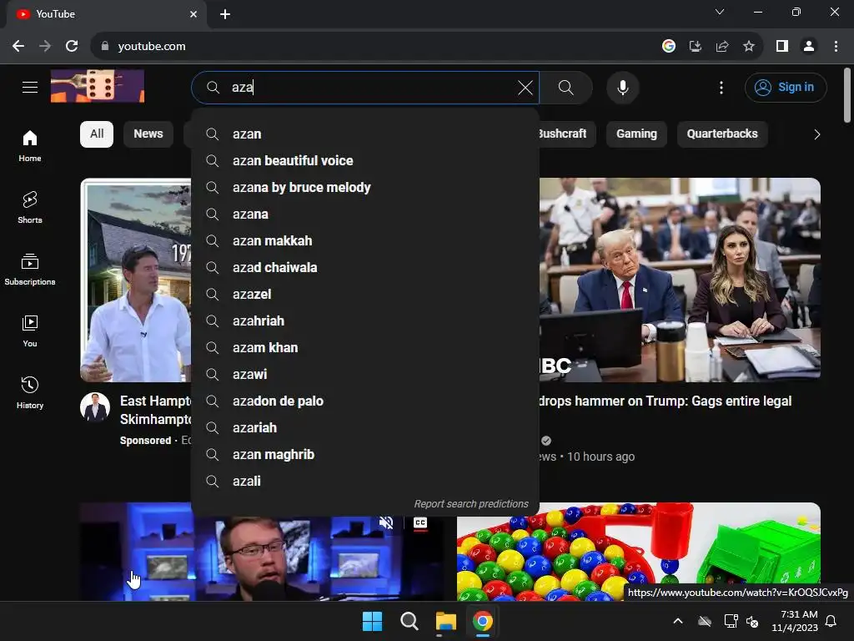
Task: Select the News filter chip
Action: point(148,134)
